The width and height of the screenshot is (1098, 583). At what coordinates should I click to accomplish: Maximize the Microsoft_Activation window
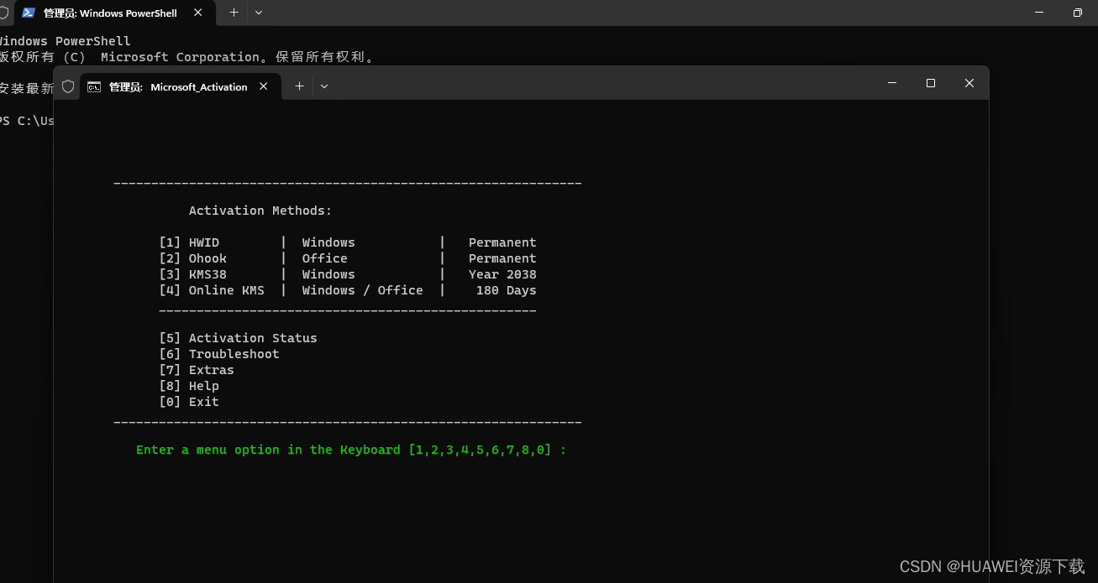(x=931, y=83)
